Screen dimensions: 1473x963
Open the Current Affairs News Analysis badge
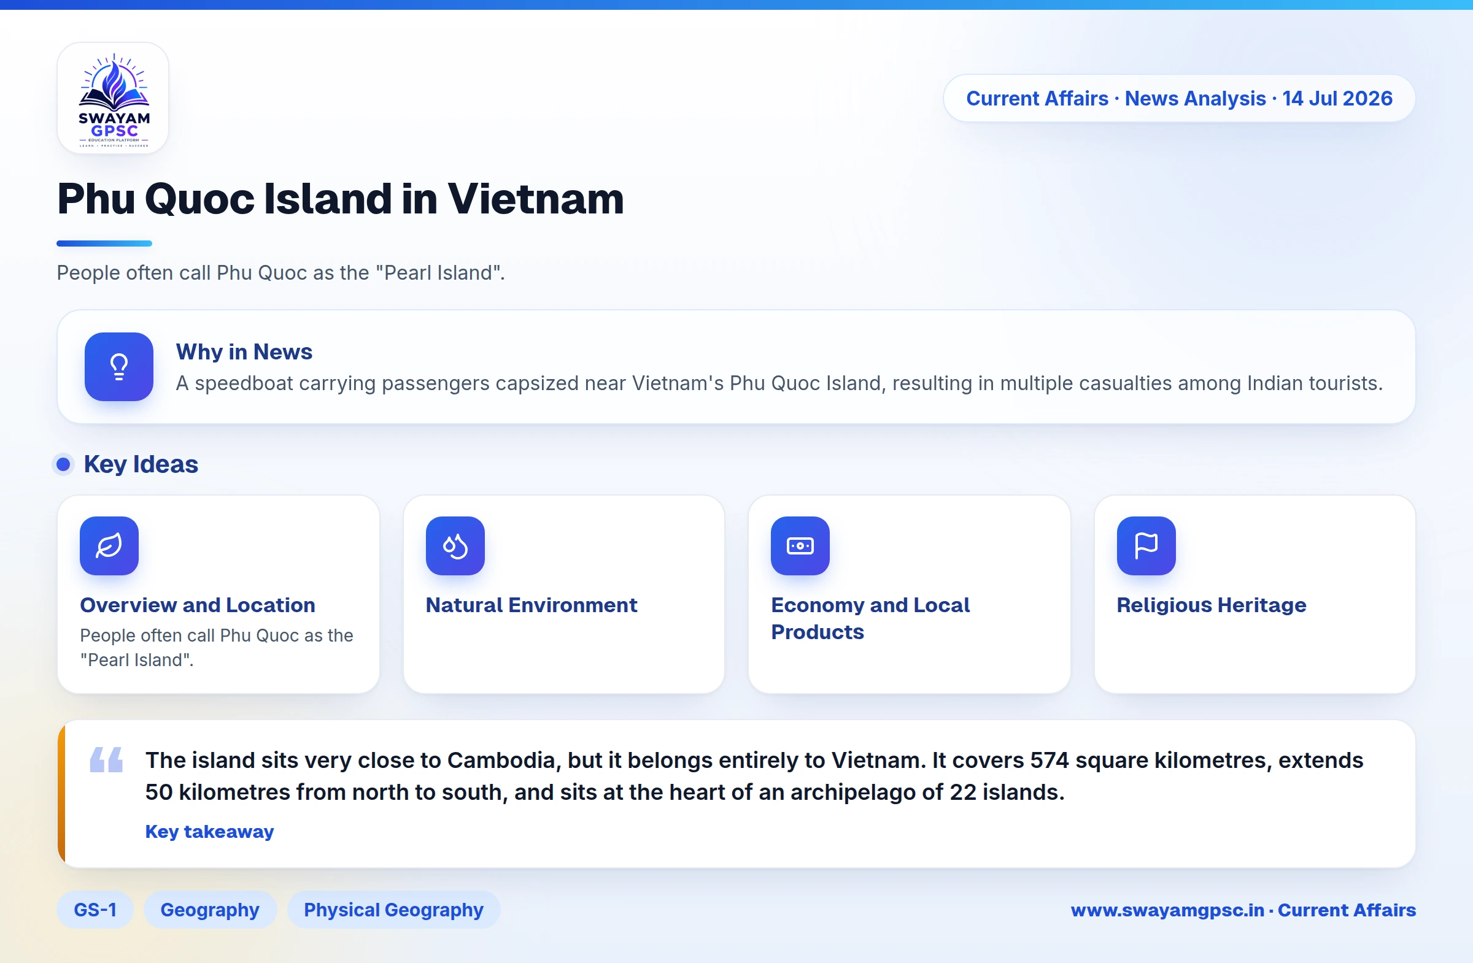(1179, 98)
